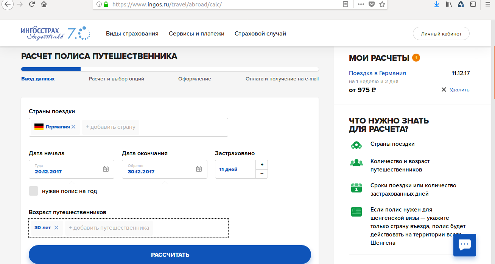The height and width of the screenshot is (264, 495).
Task: Click the Страны поездки map pin icon
Action: point(356,145)
